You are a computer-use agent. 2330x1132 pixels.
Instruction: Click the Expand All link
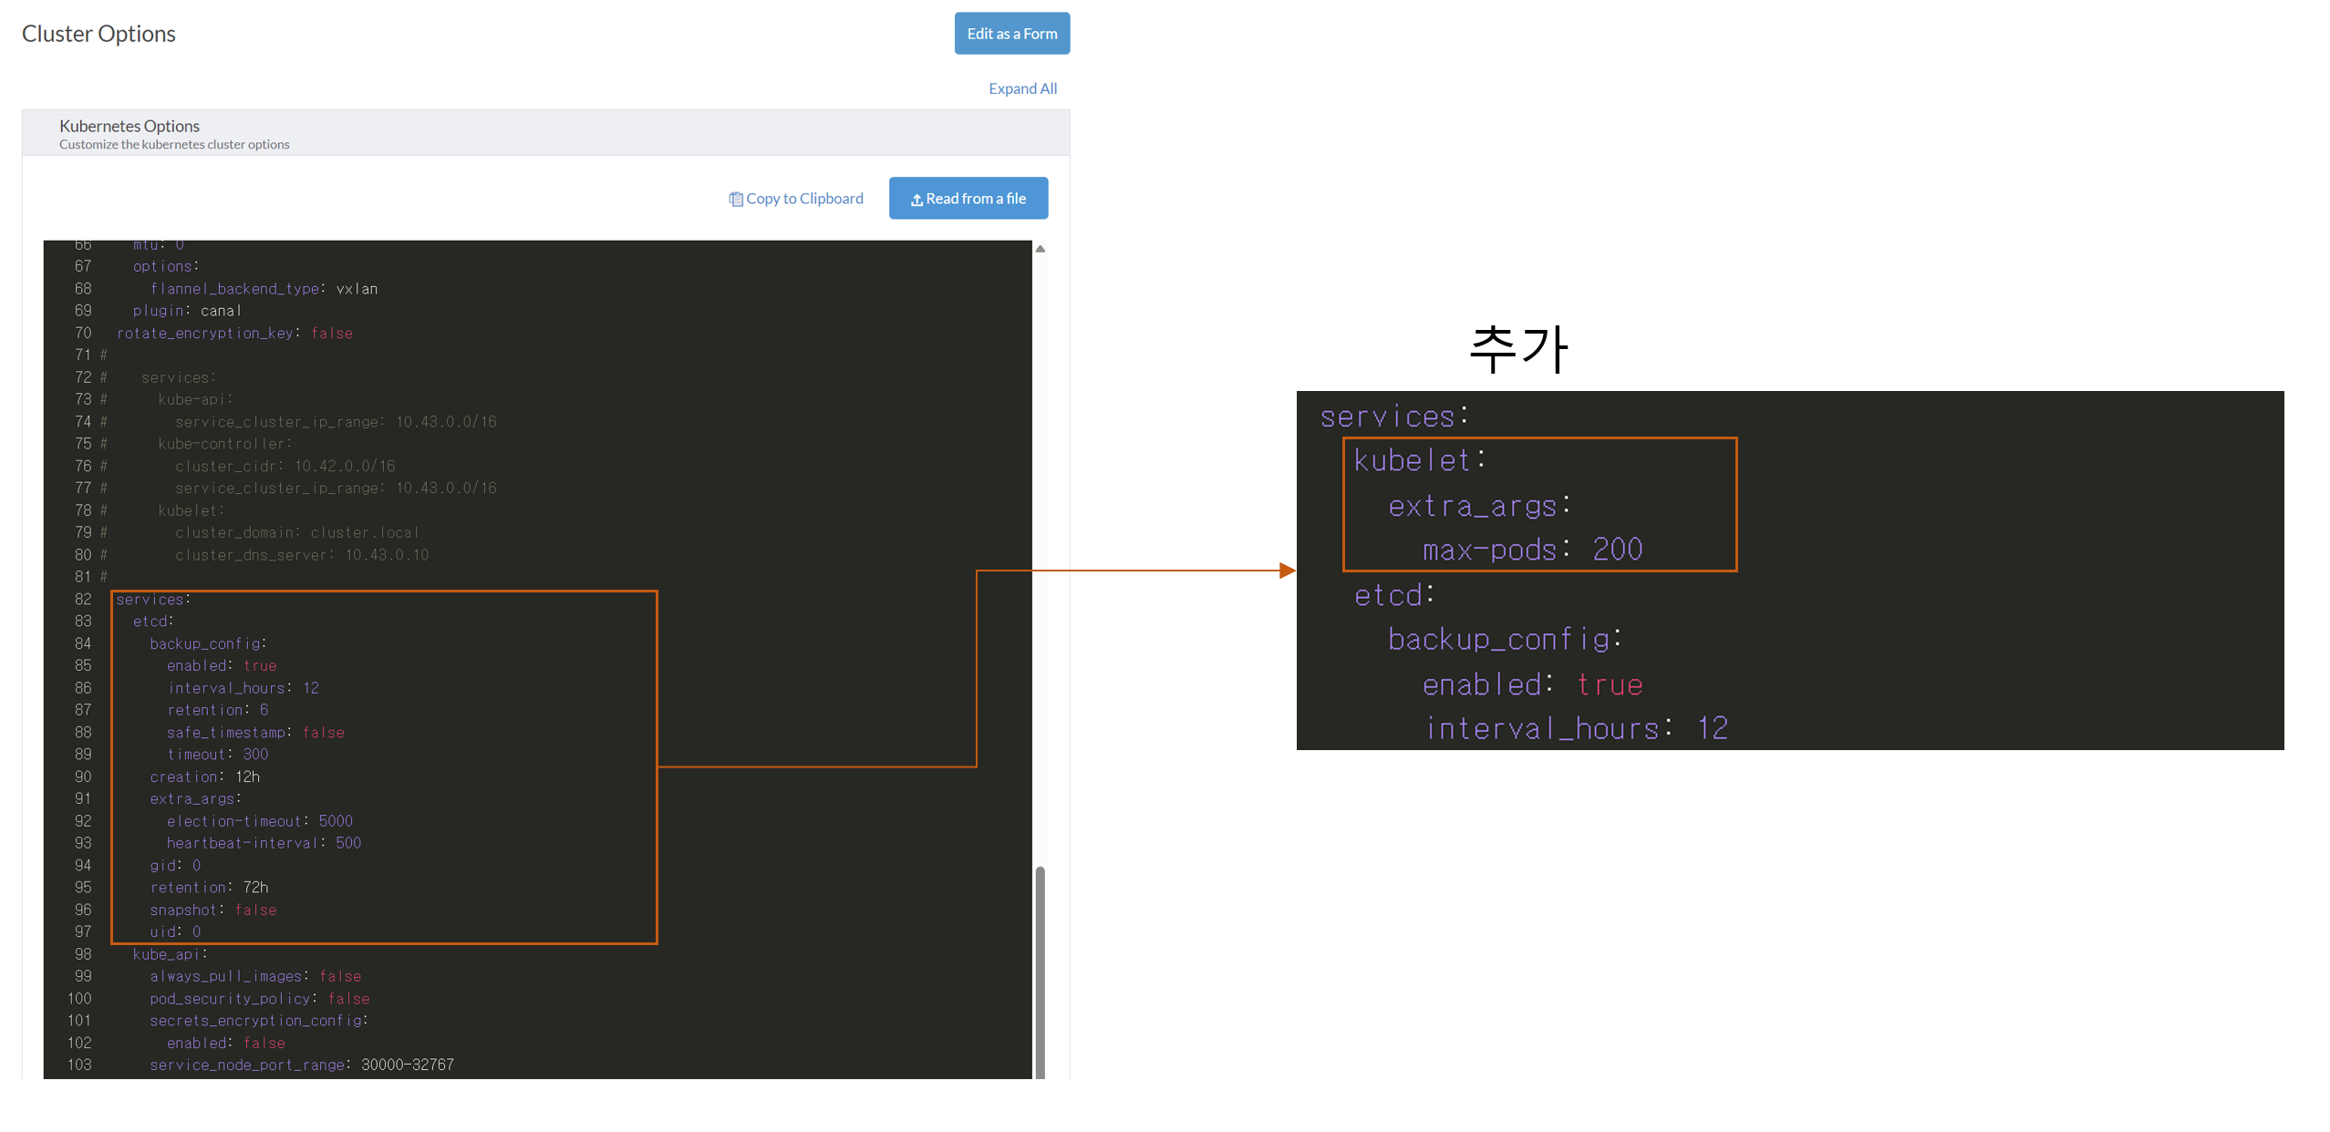pyautogui.click(x=1022, y=88)
